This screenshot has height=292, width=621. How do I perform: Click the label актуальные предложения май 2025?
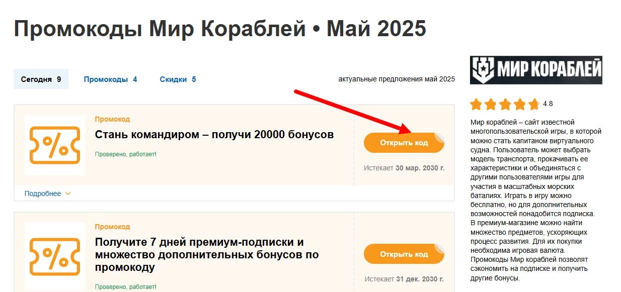pos(396,78)
